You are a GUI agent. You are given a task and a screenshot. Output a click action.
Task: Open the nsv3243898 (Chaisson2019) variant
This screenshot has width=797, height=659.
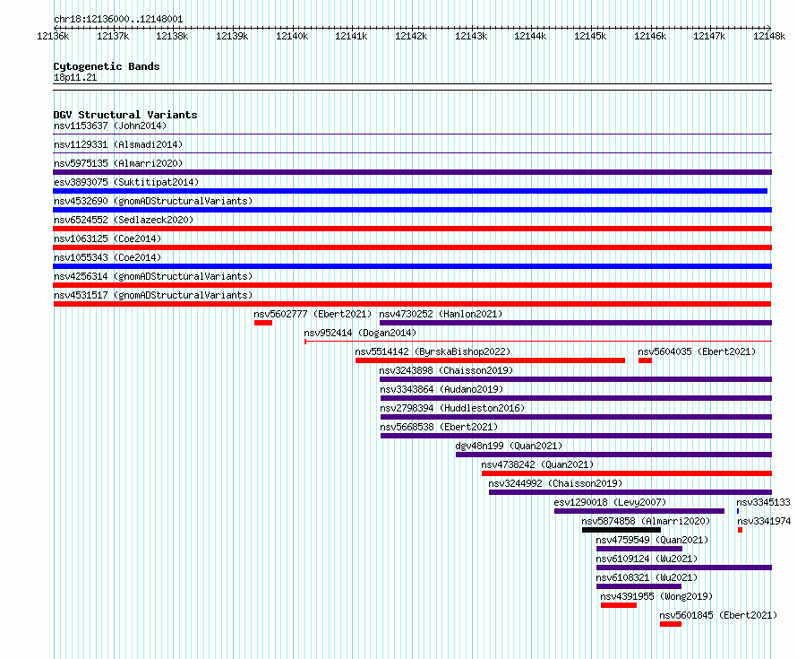[446, 370]
